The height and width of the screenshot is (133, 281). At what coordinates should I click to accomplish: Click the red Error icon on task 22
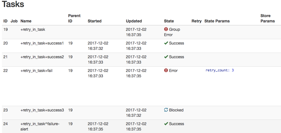[166, 71]
